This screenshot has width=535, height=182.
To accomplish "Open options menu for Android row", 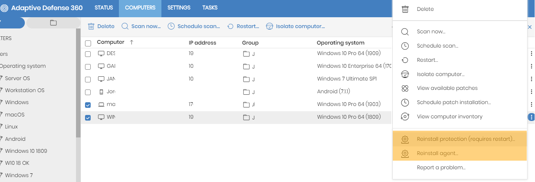I will pos(531,92).
